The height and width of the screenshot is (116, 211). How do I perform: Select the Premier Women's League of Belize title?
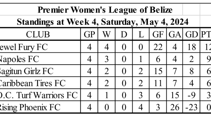coord(105,10)
